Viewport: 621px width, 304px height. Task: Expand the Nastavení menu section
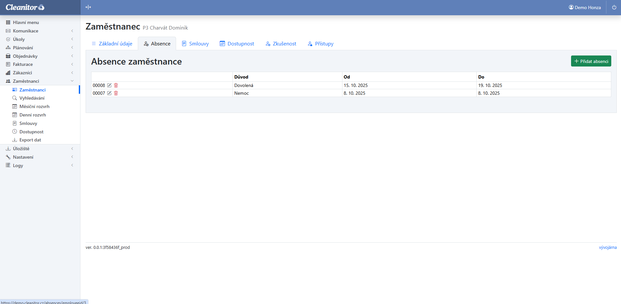point(23,157)
